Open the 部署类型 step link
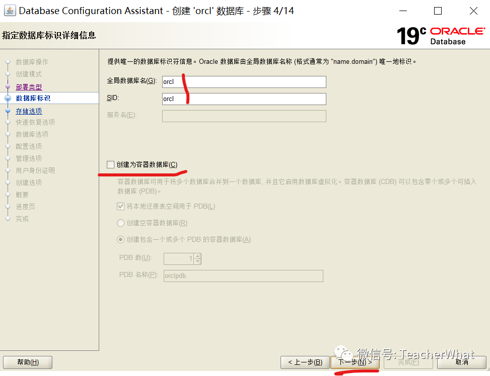 click(x=29, y=87)
